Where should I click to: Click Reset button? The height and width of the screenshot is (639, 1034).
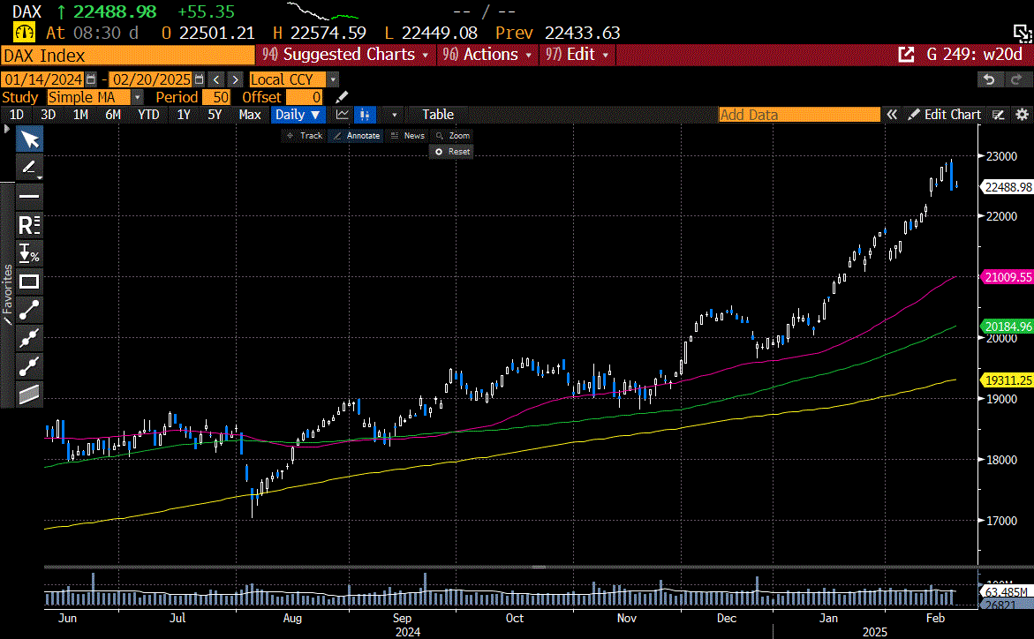[x=452, y=151]
